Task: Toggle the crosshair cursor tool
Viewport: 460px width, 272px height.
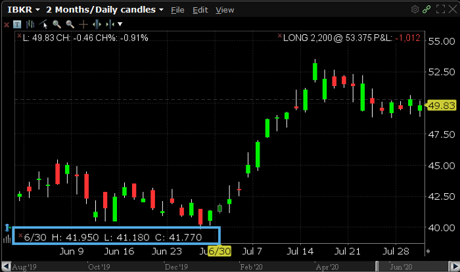Action: tap(83, 24)
